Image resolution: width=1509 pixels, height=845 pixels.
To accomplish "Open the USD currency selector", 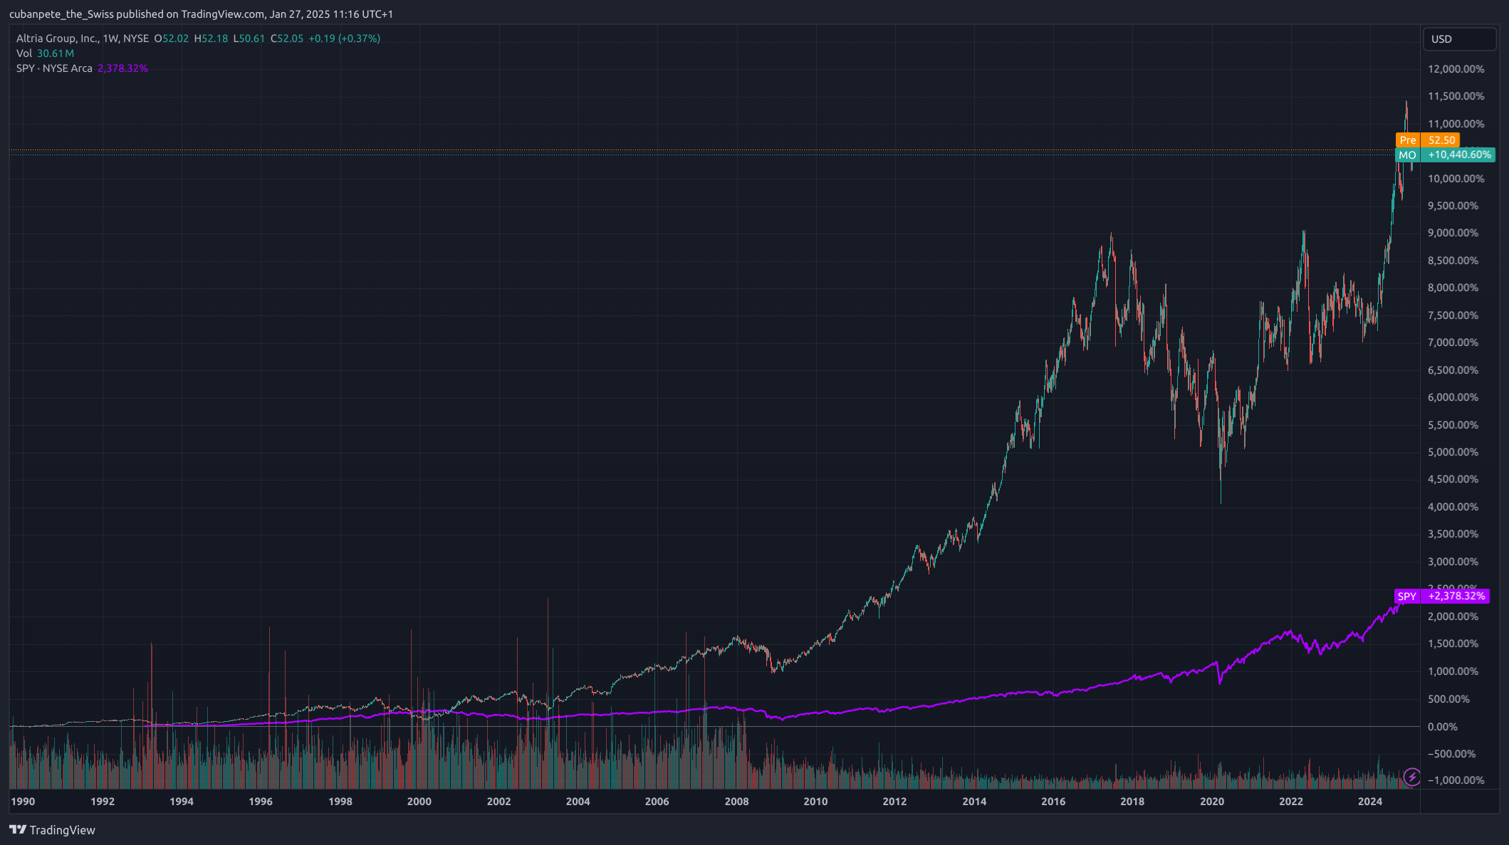I will click(1459, 39).
